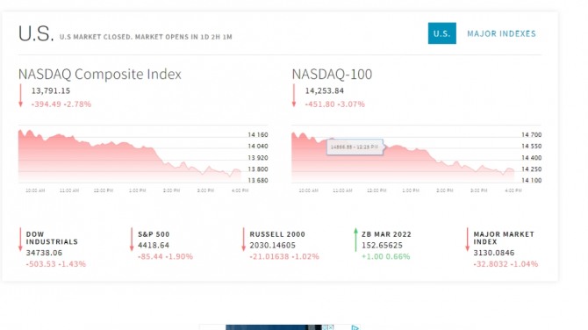The width and height of the screenshot is (588, 330).
Task: Click the ad choices icon at bottom
Action: [x=355, y=327]
